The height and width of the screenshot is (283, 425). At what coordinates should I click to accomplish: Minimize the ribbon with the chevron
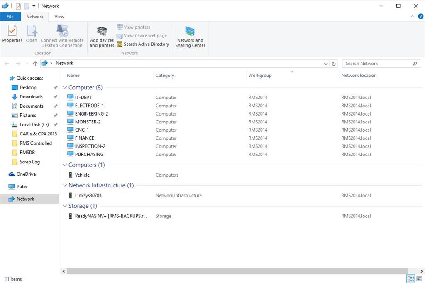(x=412, y=16)
